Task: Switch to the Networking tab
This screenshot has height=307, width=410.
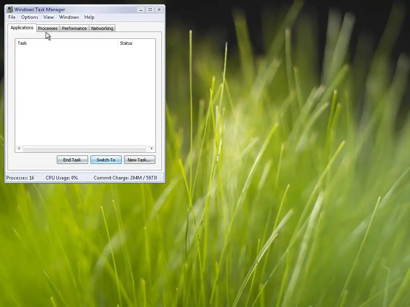Action: (x=102, y=28)
